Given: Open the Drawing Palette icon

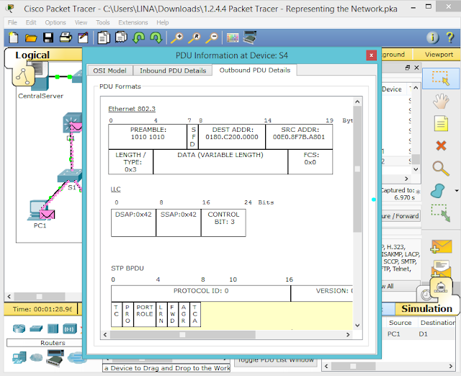Looking at the screenshot, I should click(x=233, y=38).
